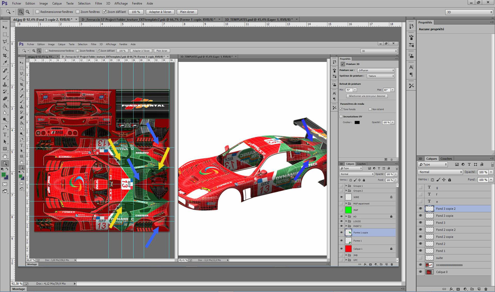Select the Pen tool

5,128
